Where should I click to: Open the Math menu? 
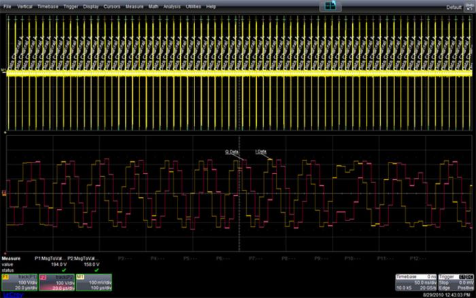pyautogui.click(x=153, y=6)
